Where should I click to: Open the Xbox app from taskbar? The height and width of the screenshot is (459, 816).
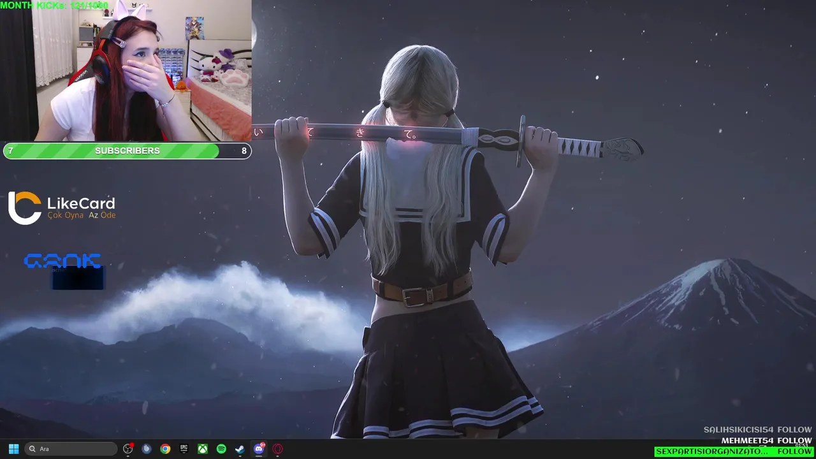pyautogui.click(x=203, y=449)
